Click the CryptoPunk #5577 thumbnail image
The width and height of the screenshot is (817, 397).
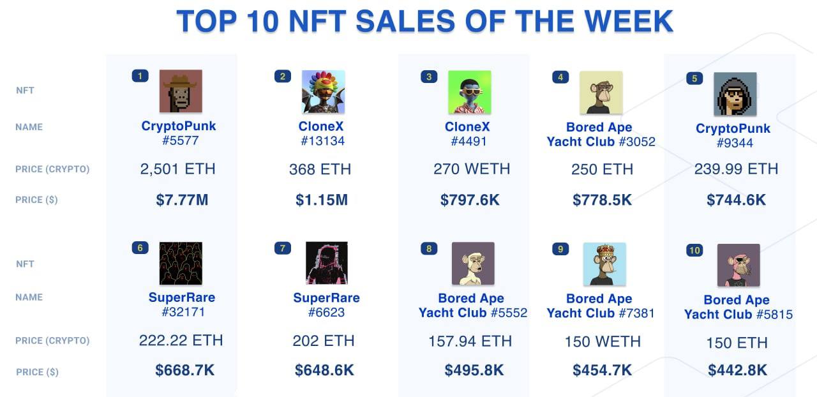click(x=181, y=91)
